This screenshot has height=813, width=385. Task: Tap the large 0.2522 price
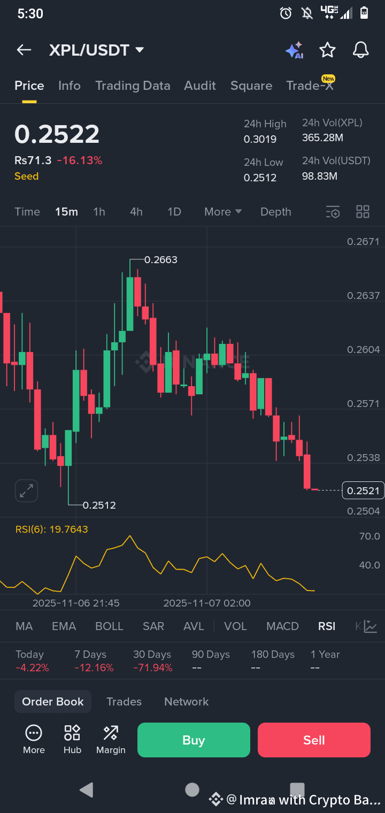(57, 134)
